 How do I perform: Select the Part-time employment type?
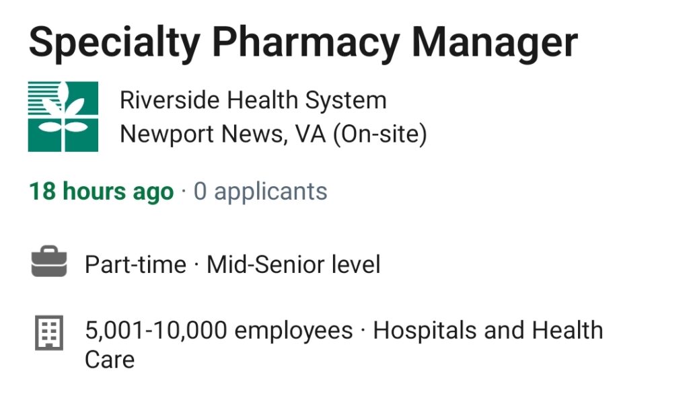coord(136,265)
